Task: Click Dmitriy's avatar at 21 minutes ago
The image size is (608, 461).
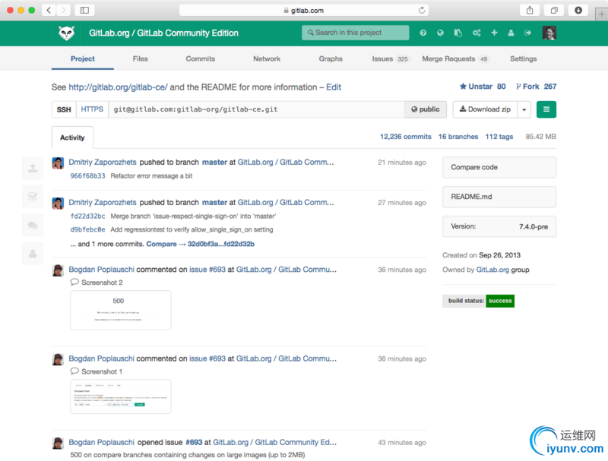Action: point(58,163)
